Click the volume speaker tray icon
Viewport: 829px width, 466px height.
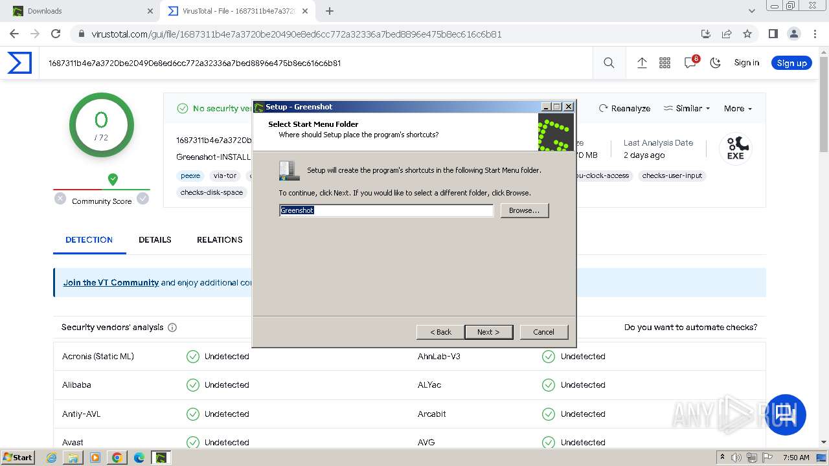(736, 458)
